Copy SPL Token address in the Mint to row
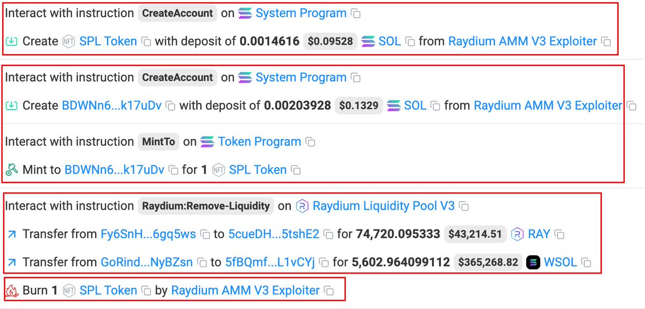The height and width of the screenshot is (309, 645). (296, 170)
